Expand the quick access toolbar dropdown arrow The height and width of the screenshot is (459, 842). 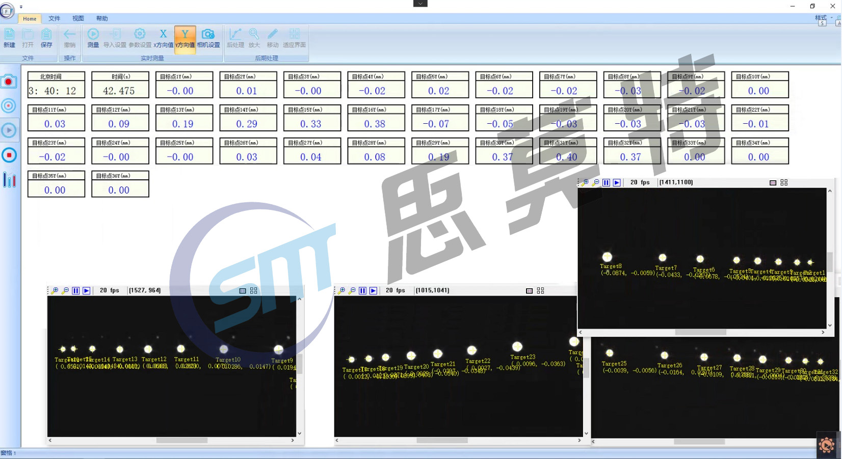(21, 7)
